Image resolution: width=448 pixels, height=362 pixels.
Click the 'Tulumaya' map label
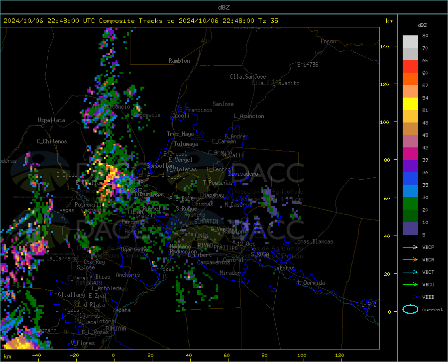point(186,144)
